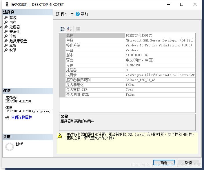Viewport: 204px width, 170px height.
Task: Click the server icon in title bar
Action: tap(7, 4)
